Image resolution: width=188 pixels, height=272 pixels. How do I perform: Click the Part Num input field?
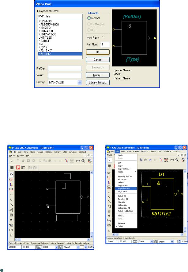(105, 45)
